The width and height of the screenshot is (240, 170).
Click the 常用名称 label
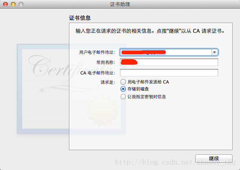pyautogui.click(x=106, y=62)
